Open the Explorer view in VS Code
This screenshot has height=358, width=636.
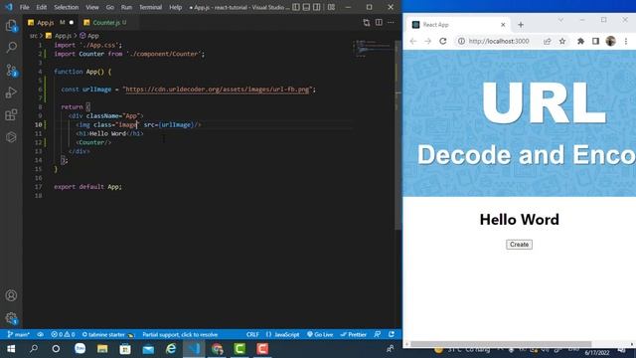(x=11, y=26)
